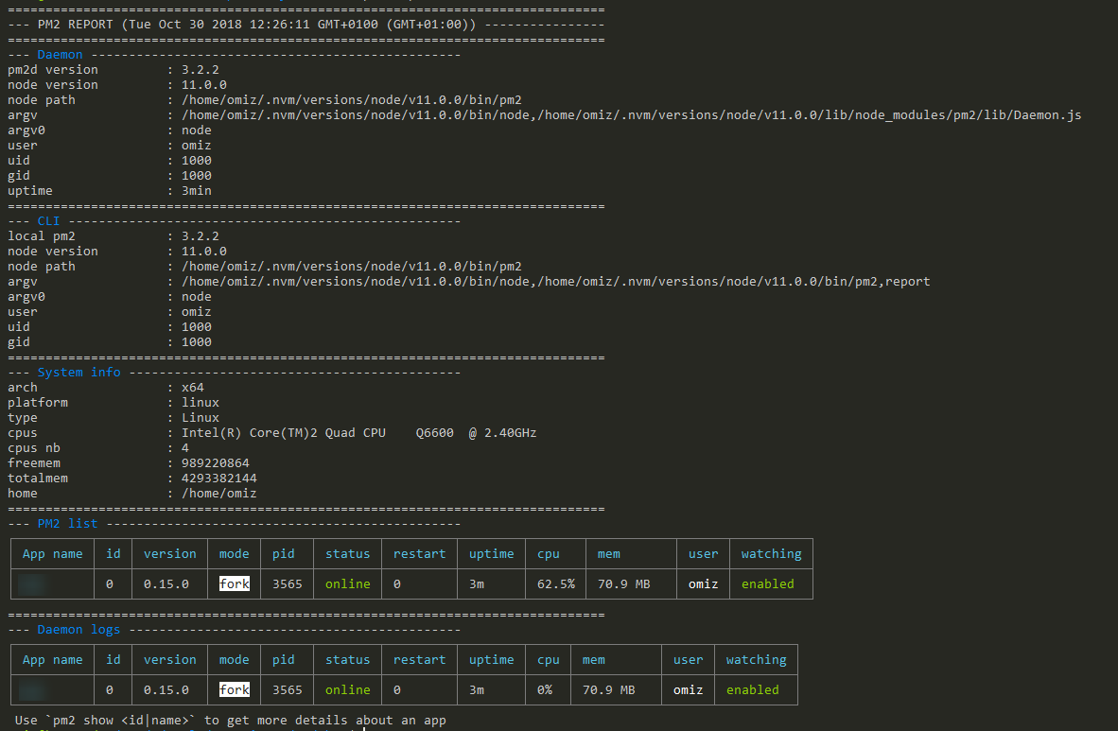Click the restart column header

[418, 553]
